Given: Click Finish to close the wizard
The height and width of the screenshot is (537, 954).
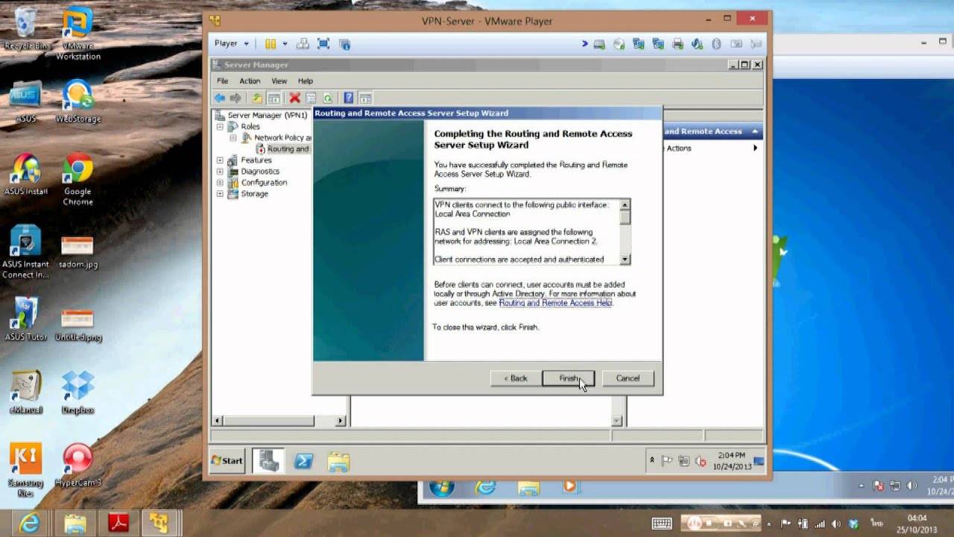Looking at the screenshot, I should pyautogui.click(x=568, y=378).
